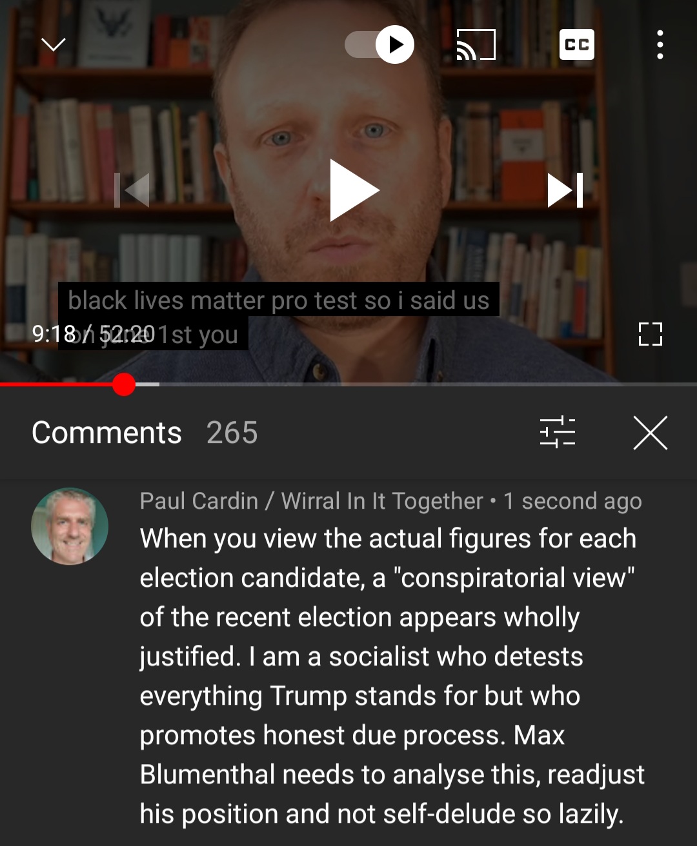Open Paul Cardin / Wirral In It Together channel name
697x846 pixels.
coord(311,501)
